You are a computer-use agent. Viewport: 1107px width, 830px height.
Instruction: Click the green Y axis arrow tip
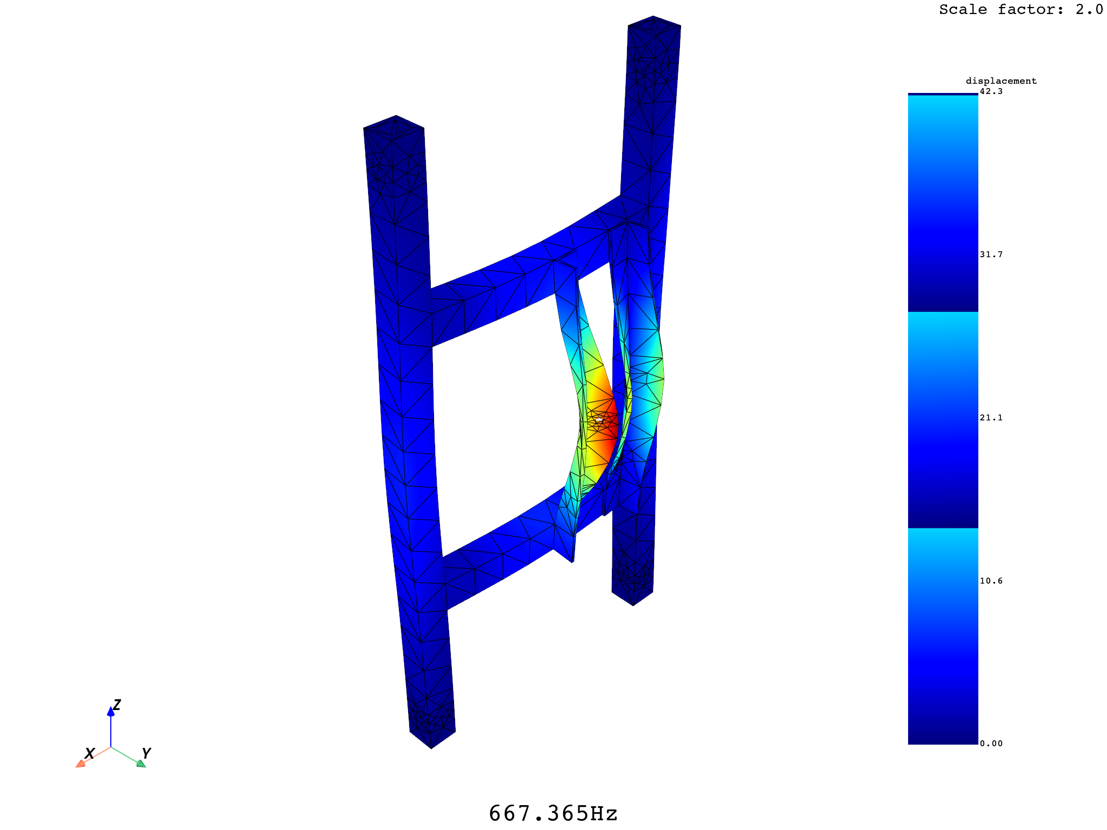coord(141,764)
